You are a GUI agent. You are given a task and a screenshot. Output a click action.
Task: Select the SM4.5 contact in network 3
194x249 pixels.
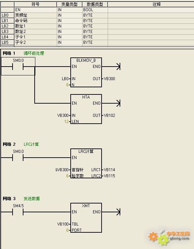click(18, 212)
